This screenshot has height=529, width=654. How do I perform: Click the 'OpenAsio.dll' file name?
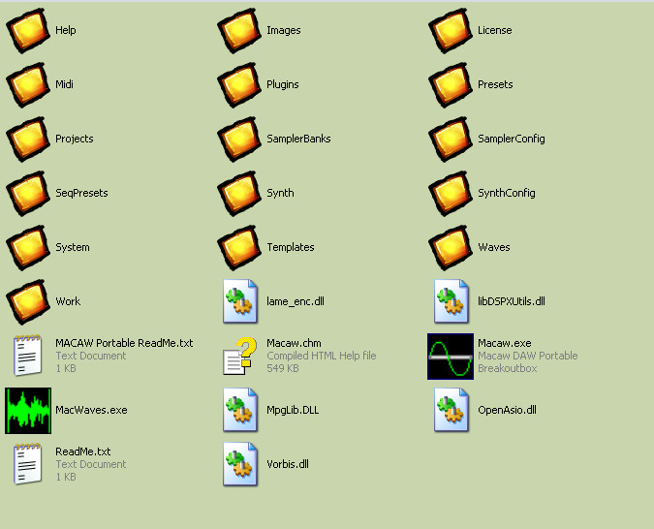point(507,410)
